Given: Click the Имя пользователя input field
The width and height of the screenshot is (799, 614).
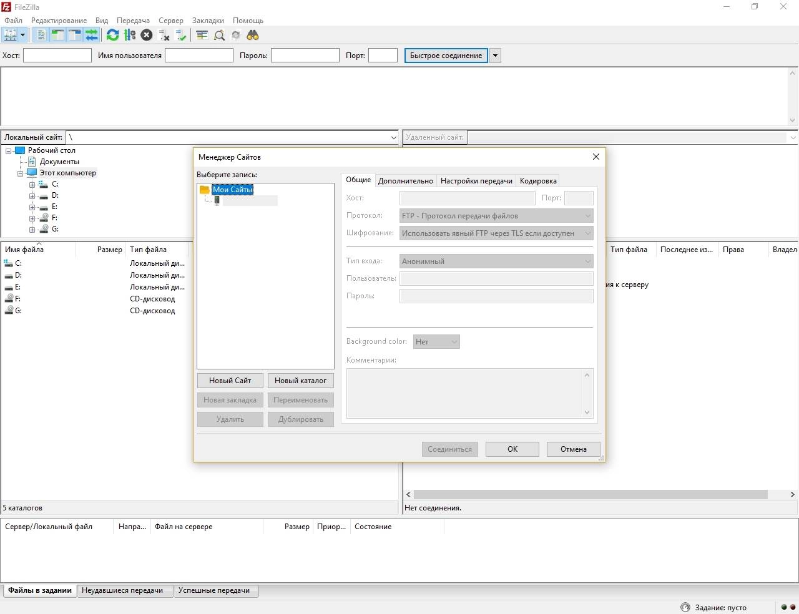Looking at the screenshot, I should (199, 56).
